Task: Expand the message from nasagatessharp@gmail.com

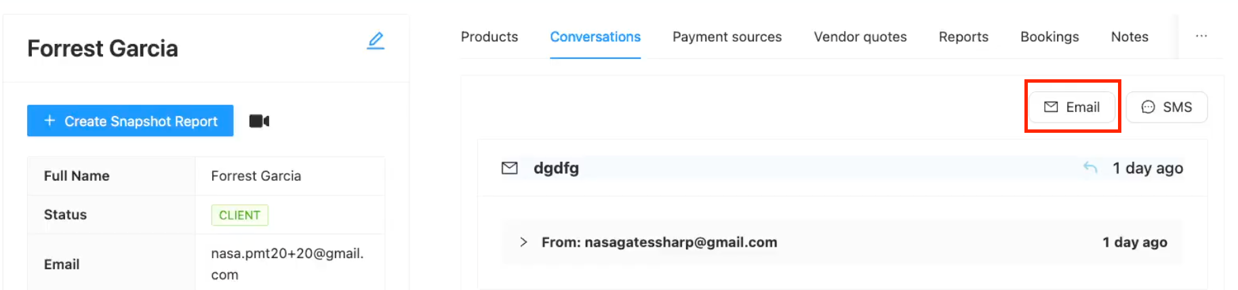Action: [x=523, y=242]
